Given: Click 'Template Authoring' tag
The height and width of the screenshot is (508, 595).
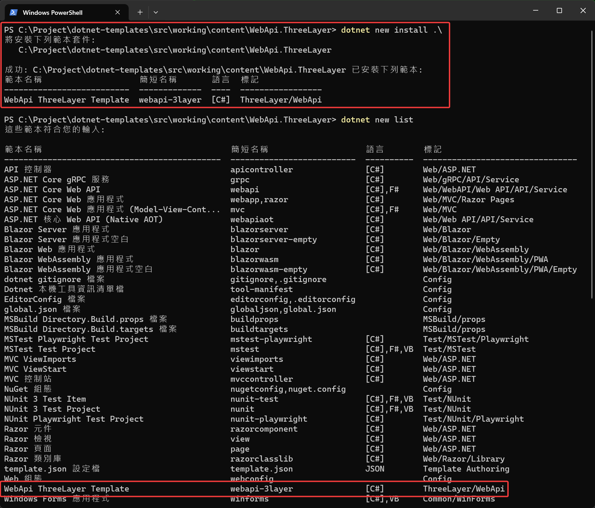Looking at the screenshot, I should click(466, 469).
